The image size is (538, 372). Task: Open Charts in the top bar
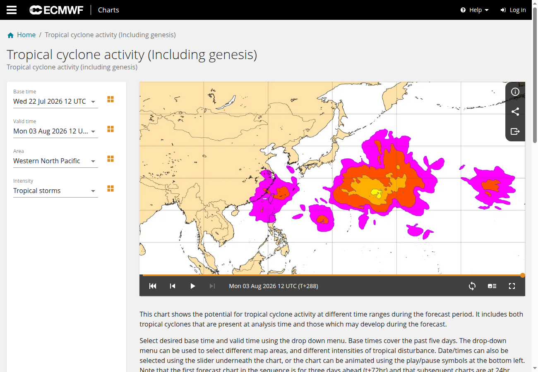pyautogui.click(x=108, y=10)
